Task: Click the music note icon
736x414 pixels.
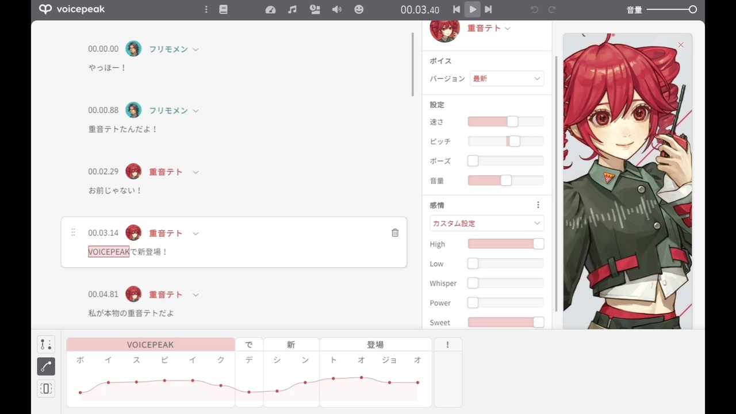Action: tap(292, 9)
